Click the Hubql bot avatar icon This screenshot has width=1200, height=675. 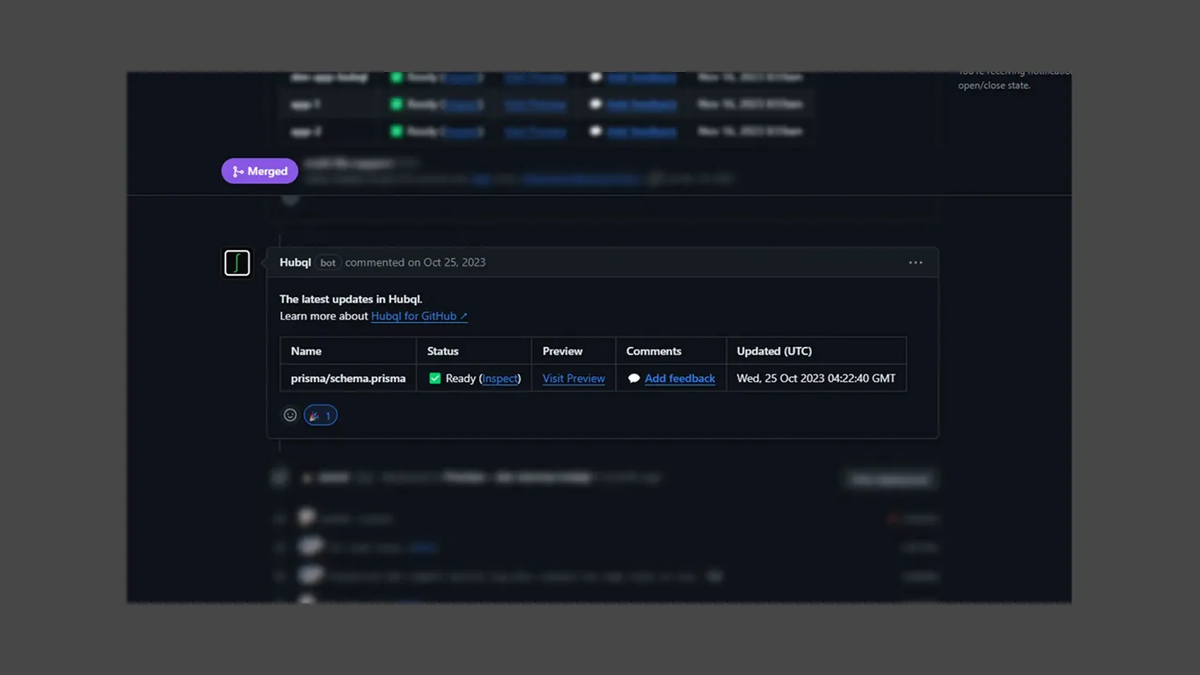237,263
